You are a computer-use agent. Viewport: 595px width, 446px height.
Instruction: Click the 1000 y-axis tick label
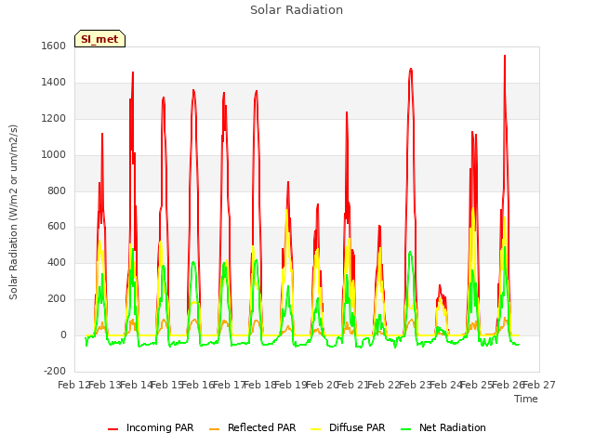click(54, 155)
